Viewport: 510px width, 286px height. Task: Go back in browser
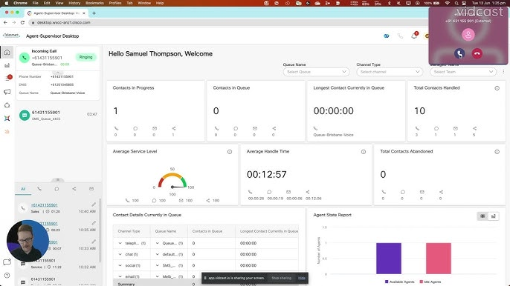pyautogui.click(x=5, y=22)
